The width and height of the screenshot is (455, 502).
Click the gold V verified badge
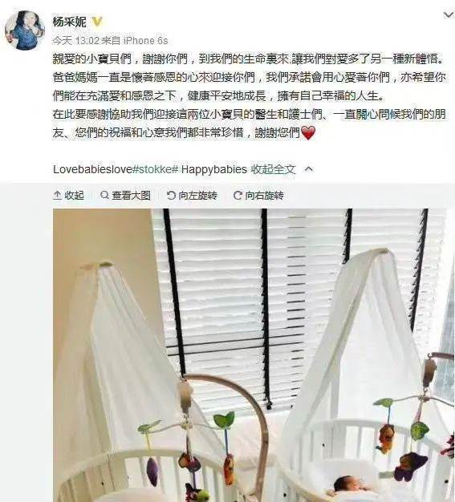click(97, 22)
